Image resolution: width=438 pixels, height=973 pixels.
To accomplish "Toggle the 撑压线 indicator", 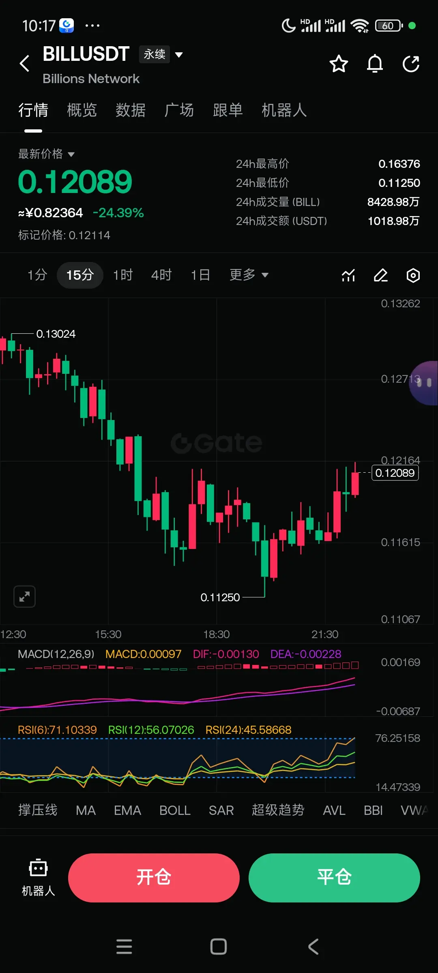I will [x=38, y=810].
